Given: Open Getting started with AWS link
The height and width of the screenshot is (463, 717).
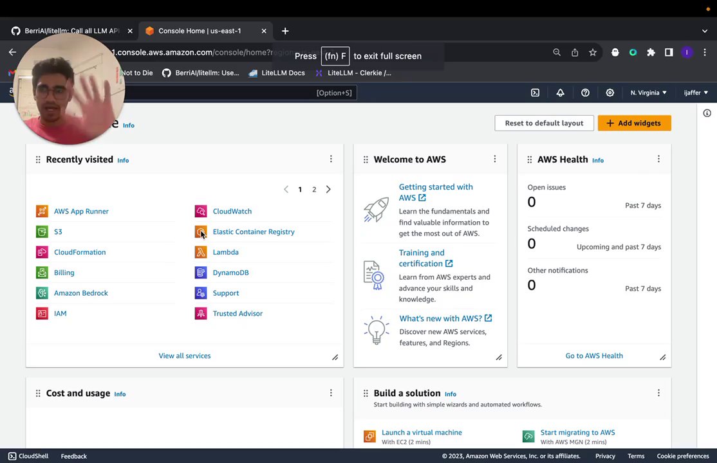Looking at the screenshot, I should (435, 192).
